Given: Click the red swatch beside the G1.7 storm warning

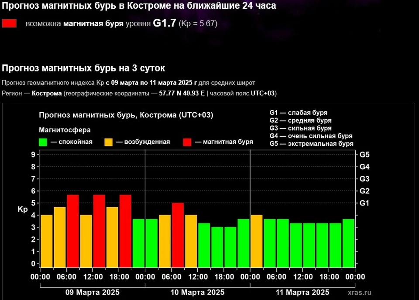Looking at the screenshot, I should coord(9,24).
